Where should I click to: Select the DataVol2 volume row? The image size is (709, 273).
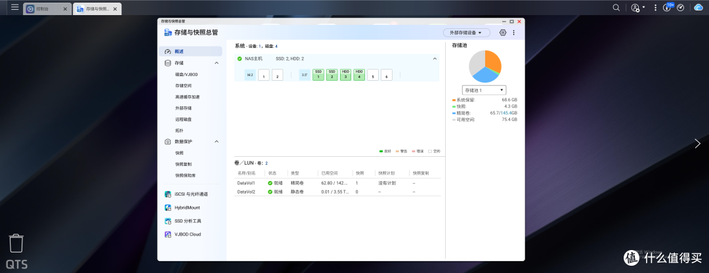[x=337, y=192]
